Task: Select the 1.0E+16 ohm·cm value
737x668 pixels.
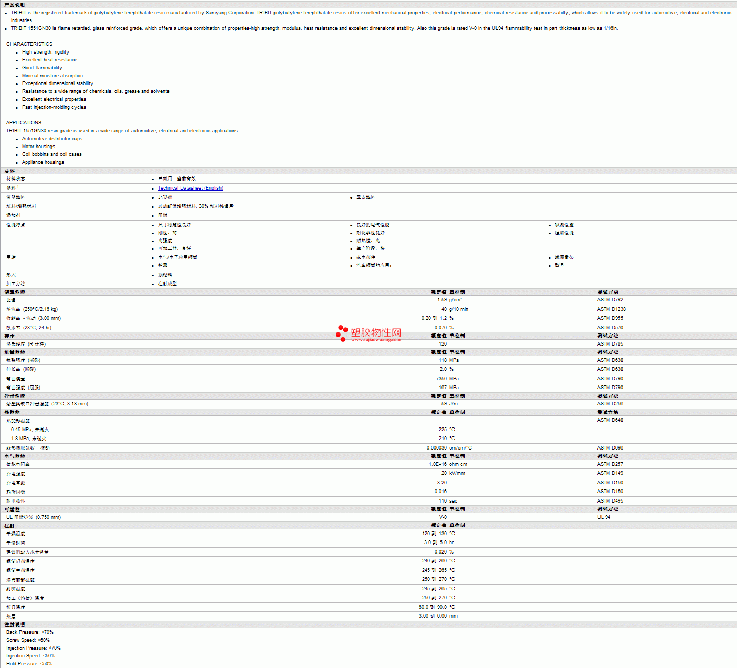Action: click(448, 464)
